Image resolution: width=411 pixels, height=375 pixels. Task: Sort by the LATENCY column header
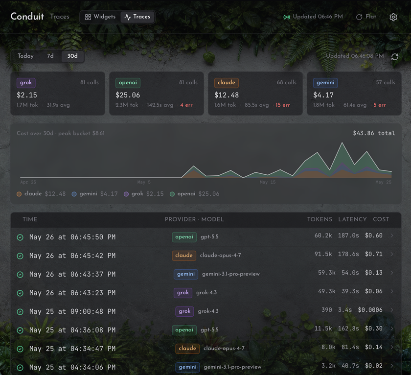pyautogui.click(x=352, y=219)
